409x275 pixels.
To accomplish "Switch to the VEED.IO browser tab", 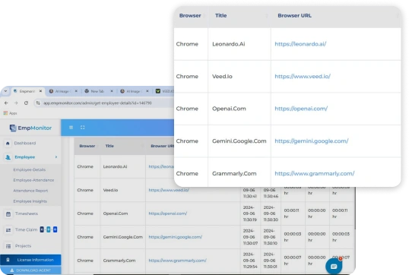I will coord(165,91).
